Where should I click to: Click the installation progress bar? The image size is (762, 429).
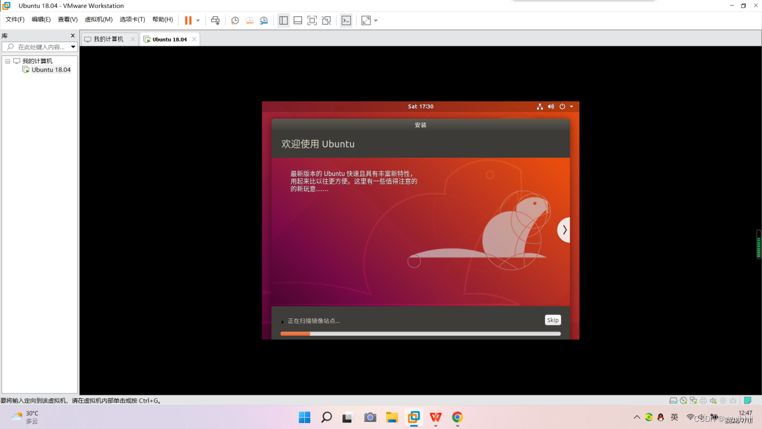420,333
